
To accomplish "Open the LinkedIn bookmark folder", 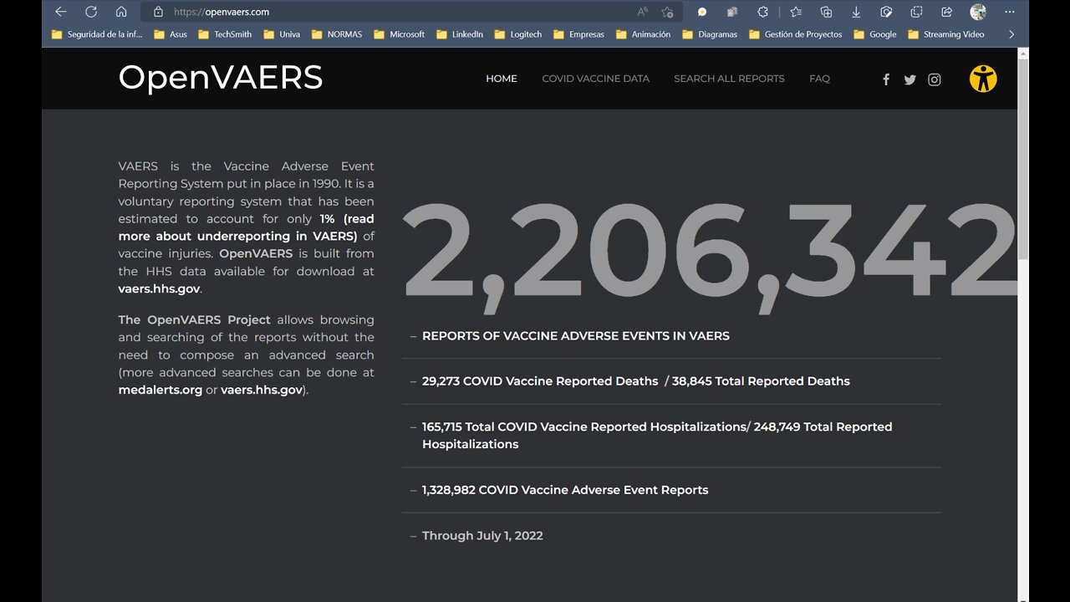I will click(460, 34).
